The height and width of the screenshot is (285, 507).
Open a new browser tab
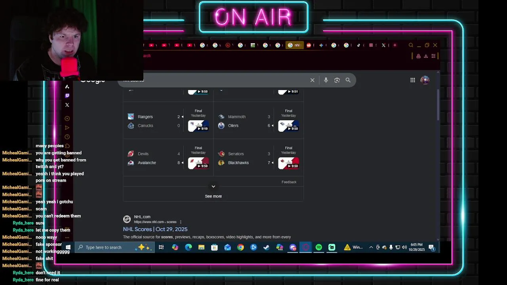point(395,45)
